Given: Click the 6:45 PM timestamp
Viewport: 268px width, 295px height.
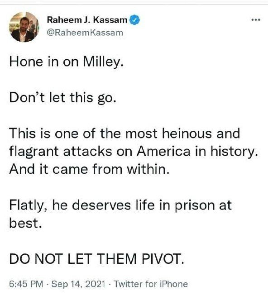Looking at the screenshot, I should point(26,284).
